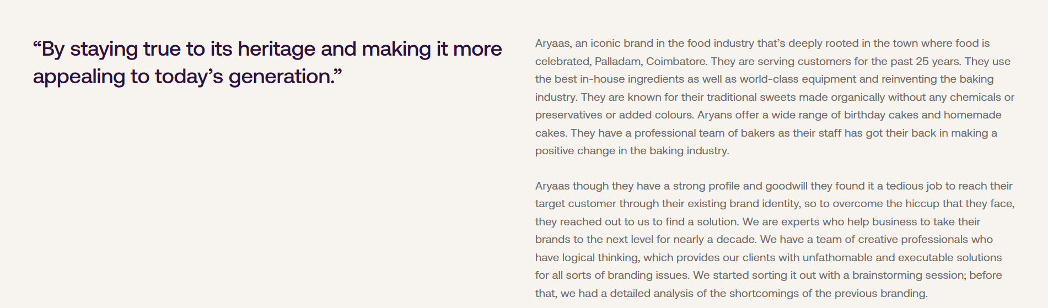Click the heritage quote heading
Screen dimensions: 1048x308
267,63
